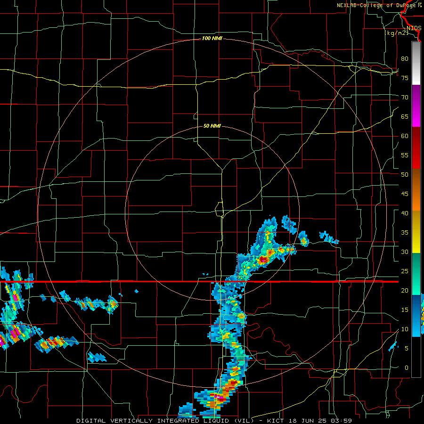424x424 pixels.
Task: Click the orange segment of the color bar
Action: [416, 190]
